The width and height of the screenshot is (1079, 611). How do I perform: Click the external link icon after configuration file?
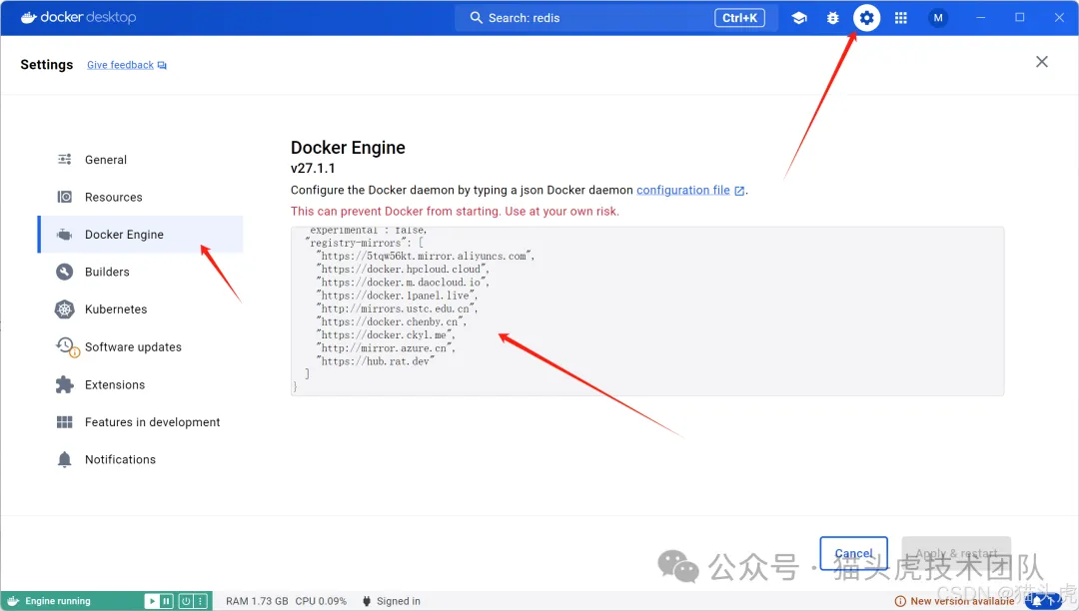point(739,191)
